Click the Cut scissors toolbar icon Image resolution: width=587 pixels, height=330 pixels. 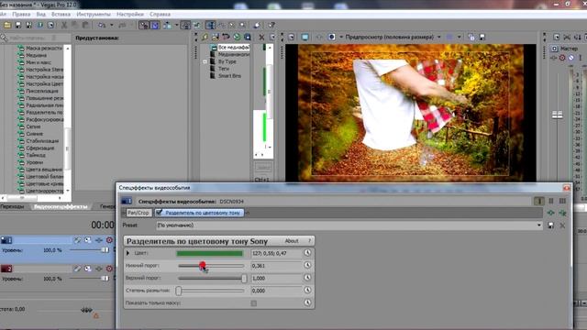64,25
